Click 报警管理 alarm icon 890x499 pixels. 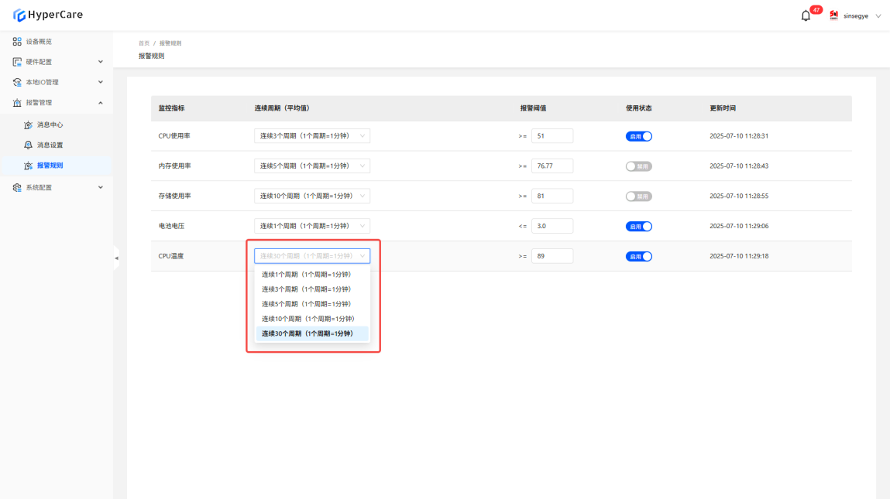click(x=17, y=103)
